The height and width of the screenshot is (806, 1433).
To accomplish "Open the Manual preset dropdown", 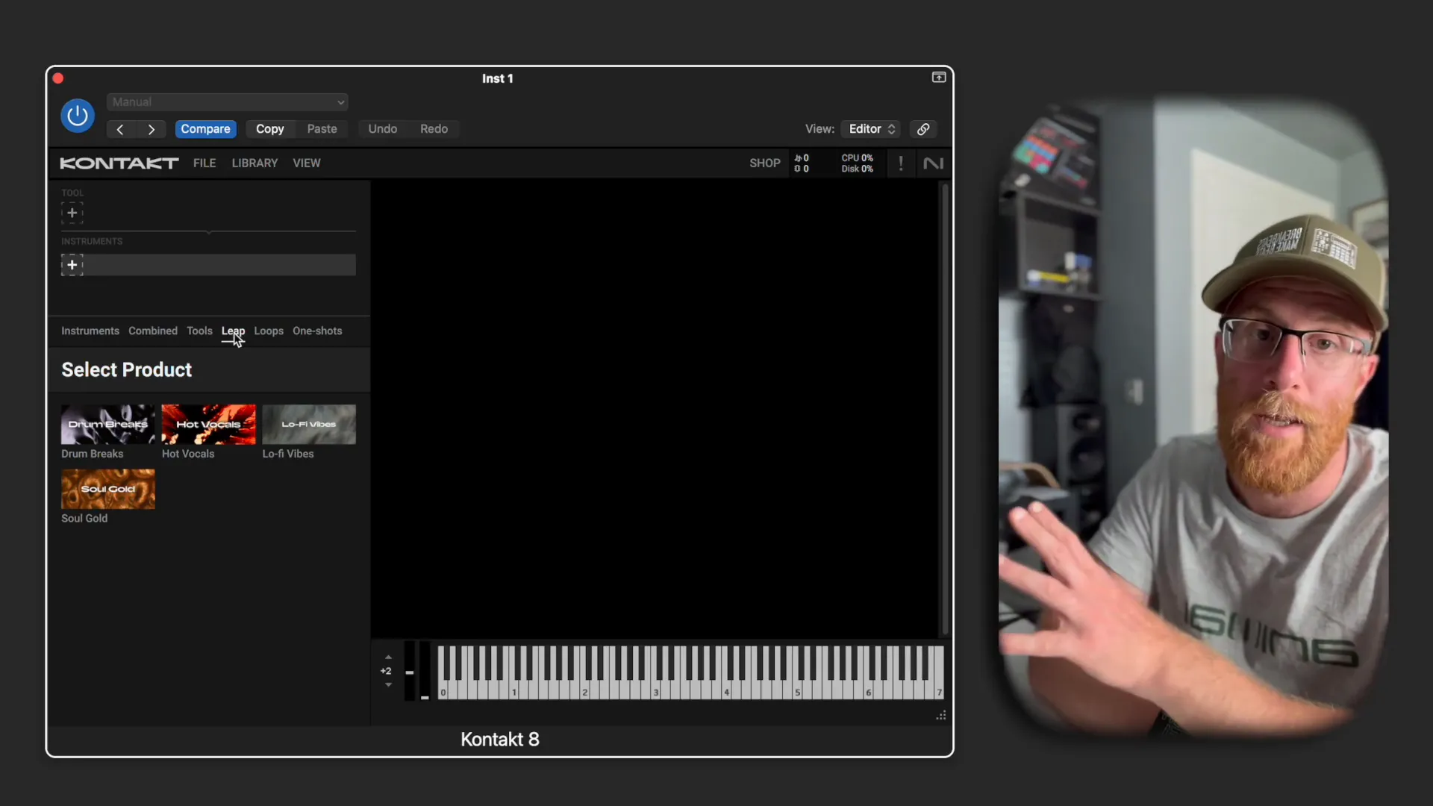I will (227, 102).
